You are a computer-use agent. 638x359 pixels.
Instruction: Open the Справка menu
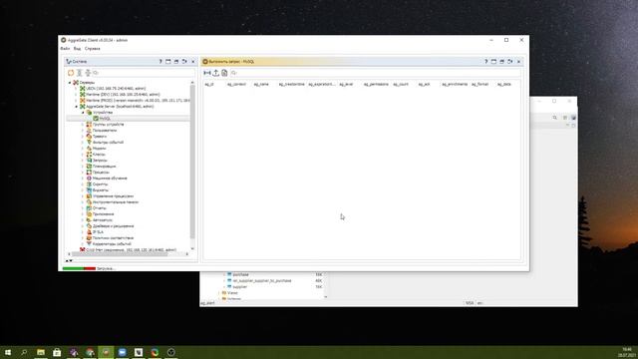(x=93, y=49)
